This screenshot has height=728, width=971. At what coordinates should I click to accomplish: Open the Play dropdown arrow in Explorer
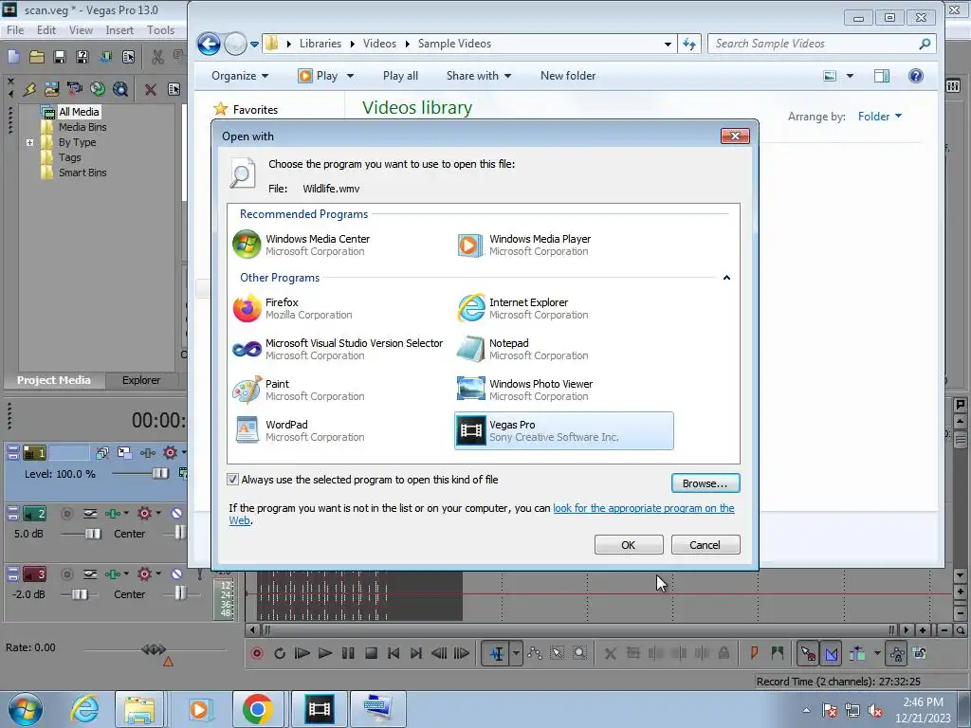[x=350, y=76]
